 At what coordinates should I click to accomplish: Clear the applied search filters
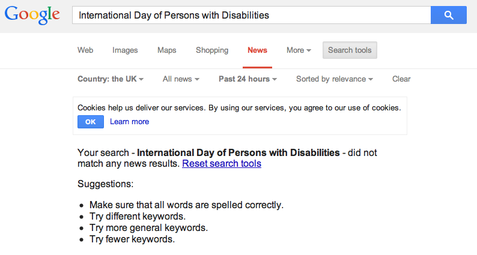tap(401, 79)
